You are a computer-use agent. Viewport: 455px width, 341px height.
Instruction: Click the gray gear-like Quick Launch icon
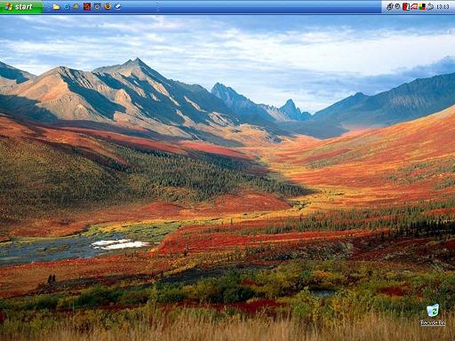(x=98, y=6)
